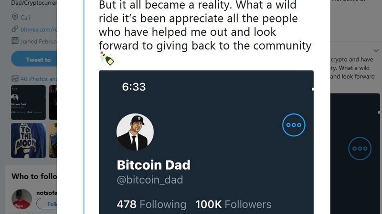Image resolution: width=382 pixels, height=214 pixels.
Task: Open the Bitcoin Dad profile screenshot thumbnail
Action: tap(28, 102)
